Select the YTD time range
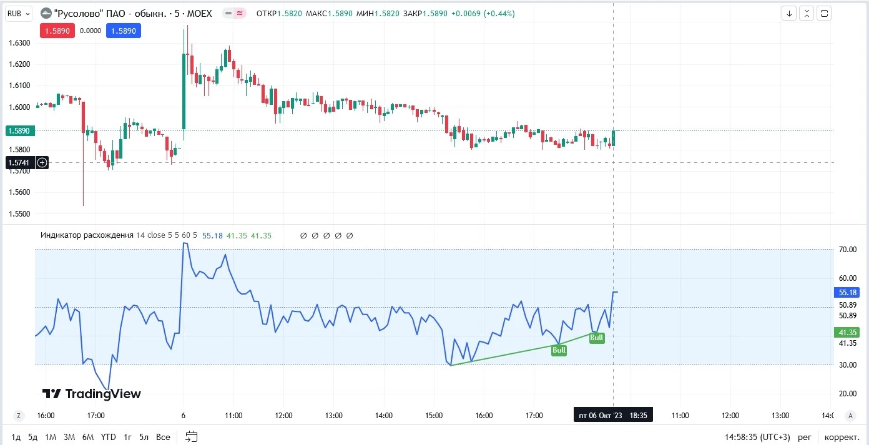 coord(109,437)
